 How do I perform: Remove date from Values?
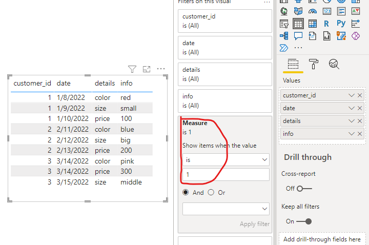point(360,108)
